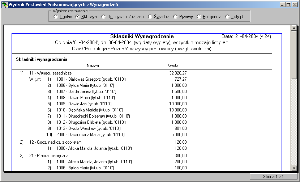Image resolution: width=300 pixels, height=182 pixels.
Task: Minimize the Wydruk Zestawień window
Action: 283,5
